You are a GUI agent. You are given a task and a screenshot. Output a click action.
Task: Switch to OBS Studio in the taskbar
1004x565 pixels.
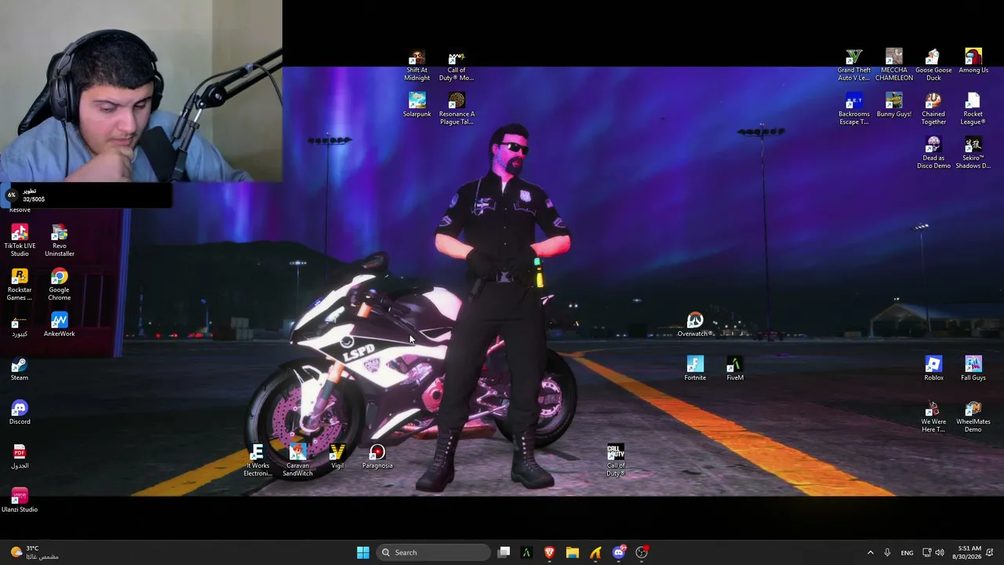(x=642, y=552)
